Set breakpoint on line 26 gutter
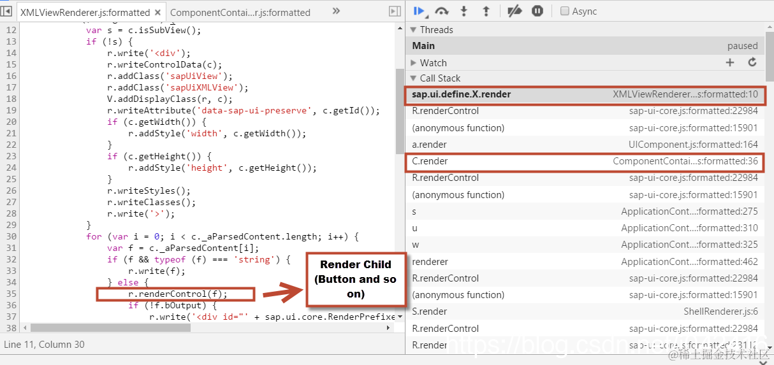The image size is (774, 365). click(11, 190)
